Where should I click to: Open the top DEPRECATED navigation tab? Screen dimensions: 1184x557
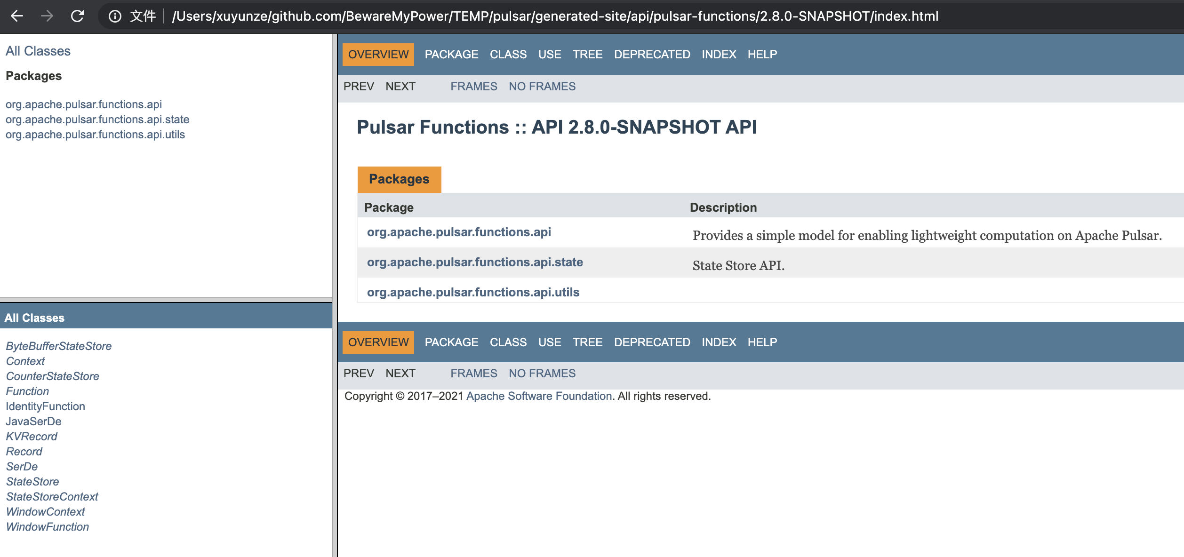click(652, 55)
